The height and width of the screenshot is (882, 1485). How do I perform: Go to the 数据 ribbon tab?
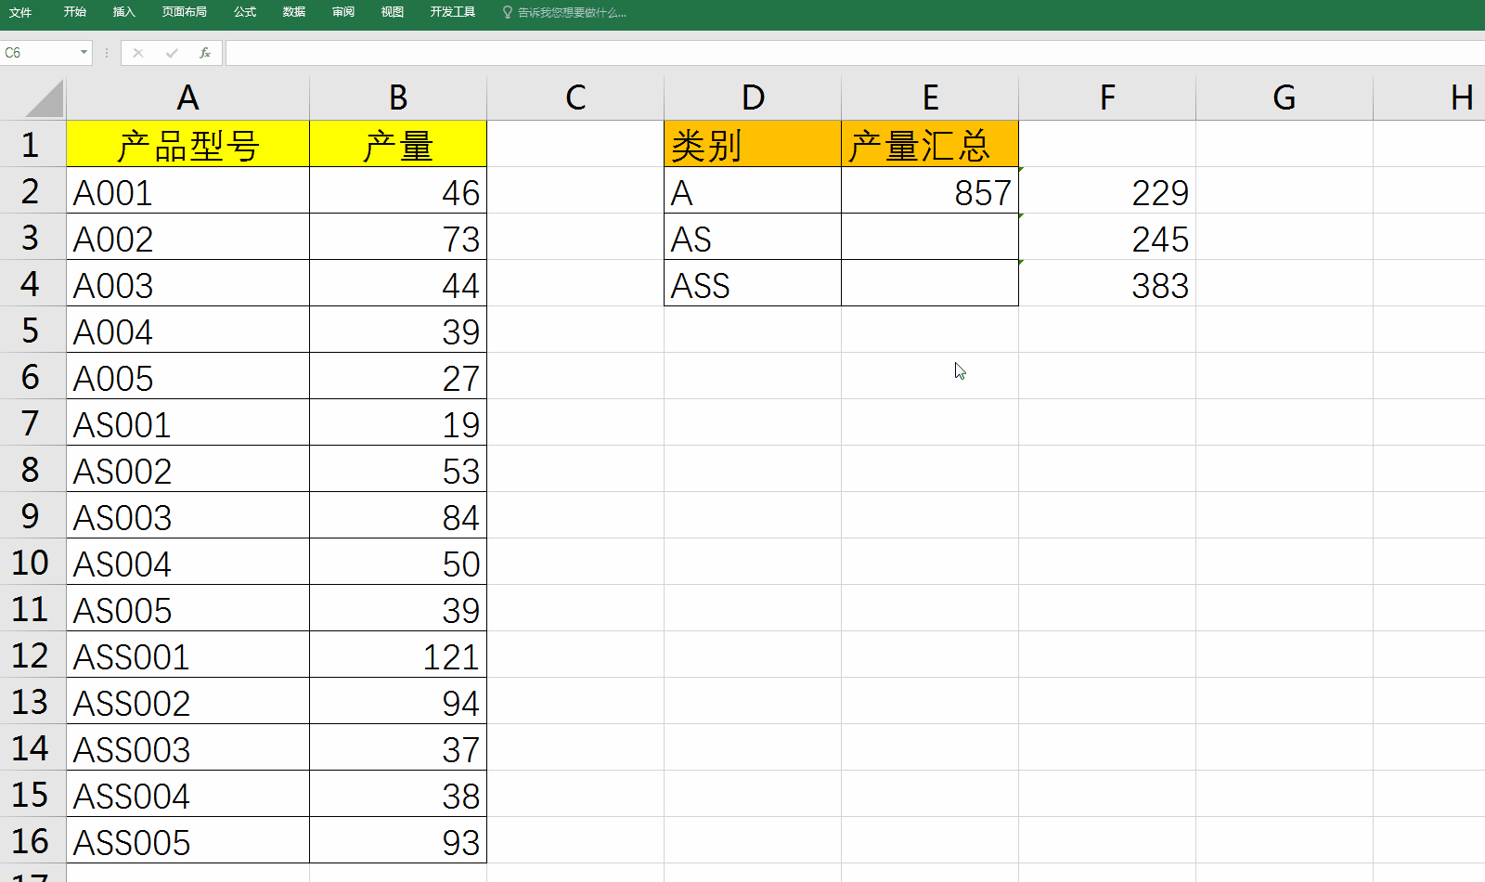(x=294, y=12)
